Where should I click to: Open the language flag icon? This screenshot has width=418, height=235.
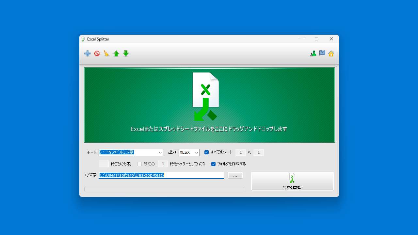pos(322,53)
